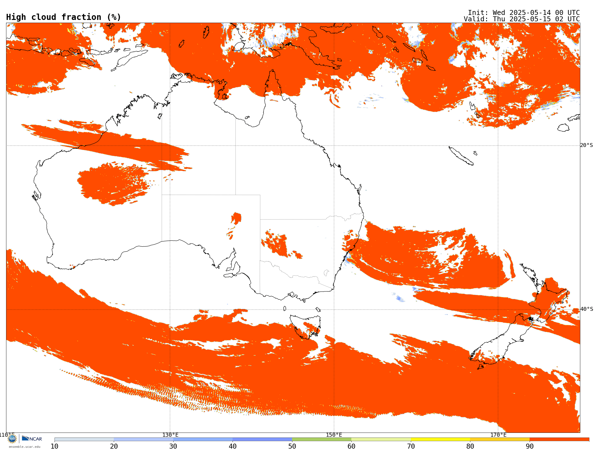Screen dimensions: 598x450
Task: Click the colorbar tick label 60
Action: tap(351, 446)
